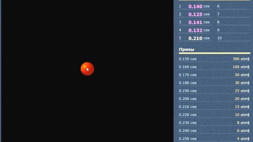Click the 0.150 сек prize row

click(x=214, y=59)
